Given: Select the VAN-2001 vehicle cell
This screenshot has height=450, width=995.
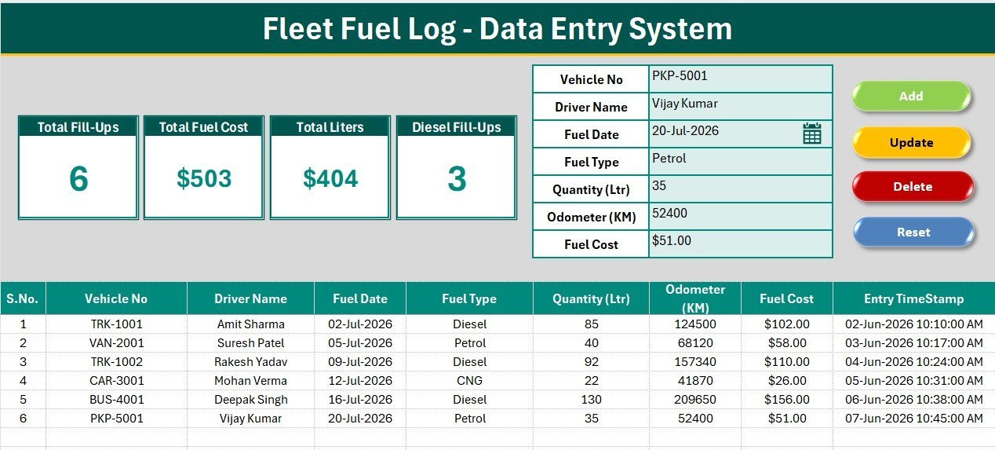Looking at the screenshot, I should [x=116, y=342].
